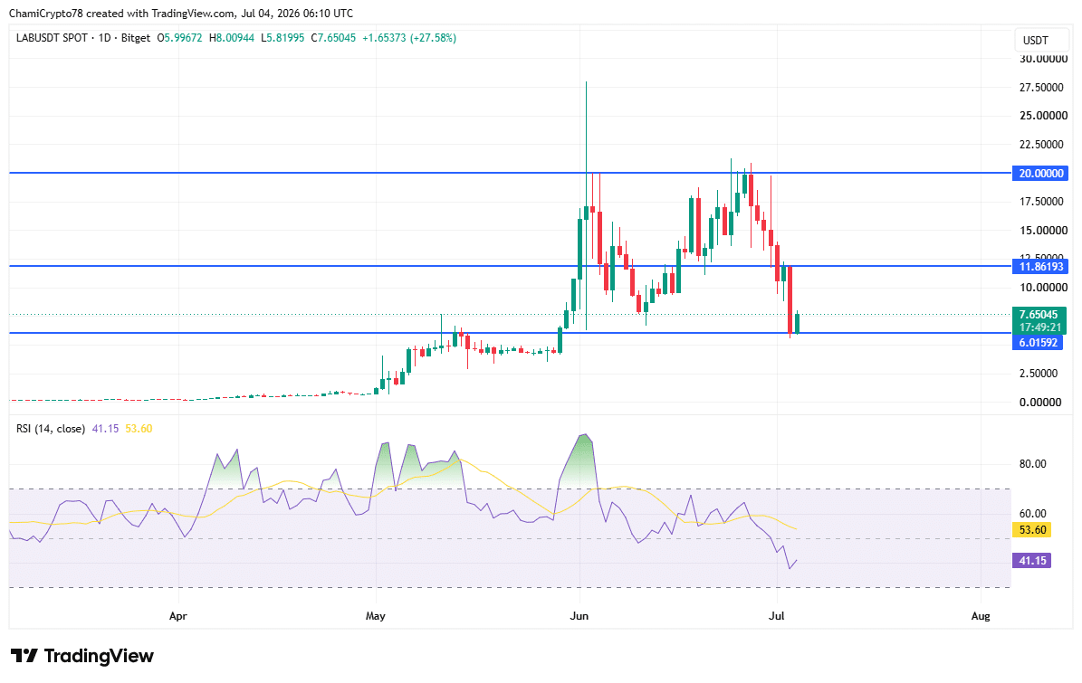Click the yellow 53.60 RSI average tag

pyautogui.click(x=1031, y=530)
